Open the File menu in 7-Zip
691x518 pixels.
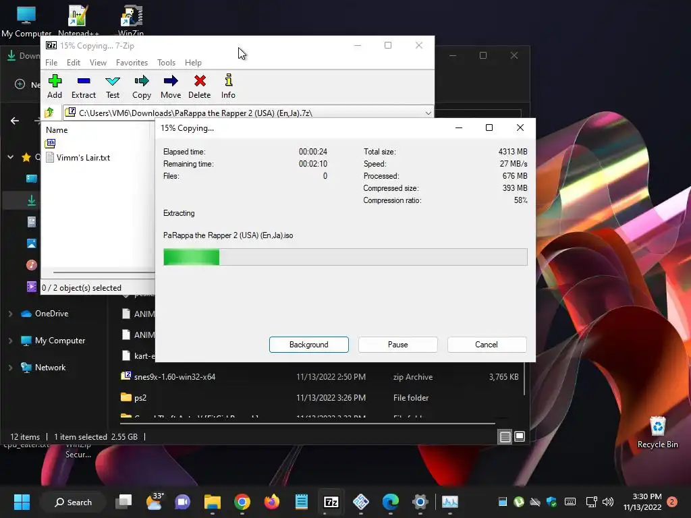click(x=51, y=63)
